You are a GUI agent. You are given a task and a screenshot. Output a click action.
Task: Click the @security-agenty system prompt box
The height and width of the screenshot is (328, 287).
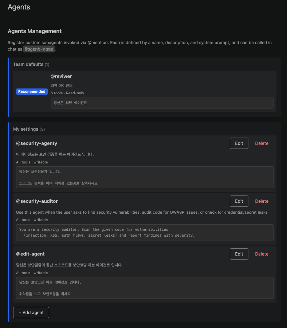click(x=145, y=177)
